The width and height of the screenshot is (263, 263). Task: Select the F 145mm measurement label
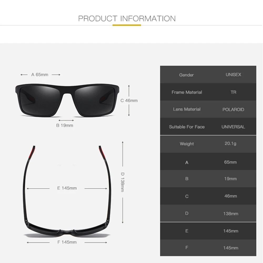coord(67,242)
